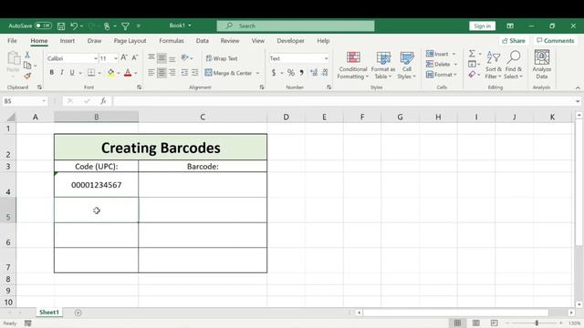Click the Undo arrow icon

(x=74, y=26)
